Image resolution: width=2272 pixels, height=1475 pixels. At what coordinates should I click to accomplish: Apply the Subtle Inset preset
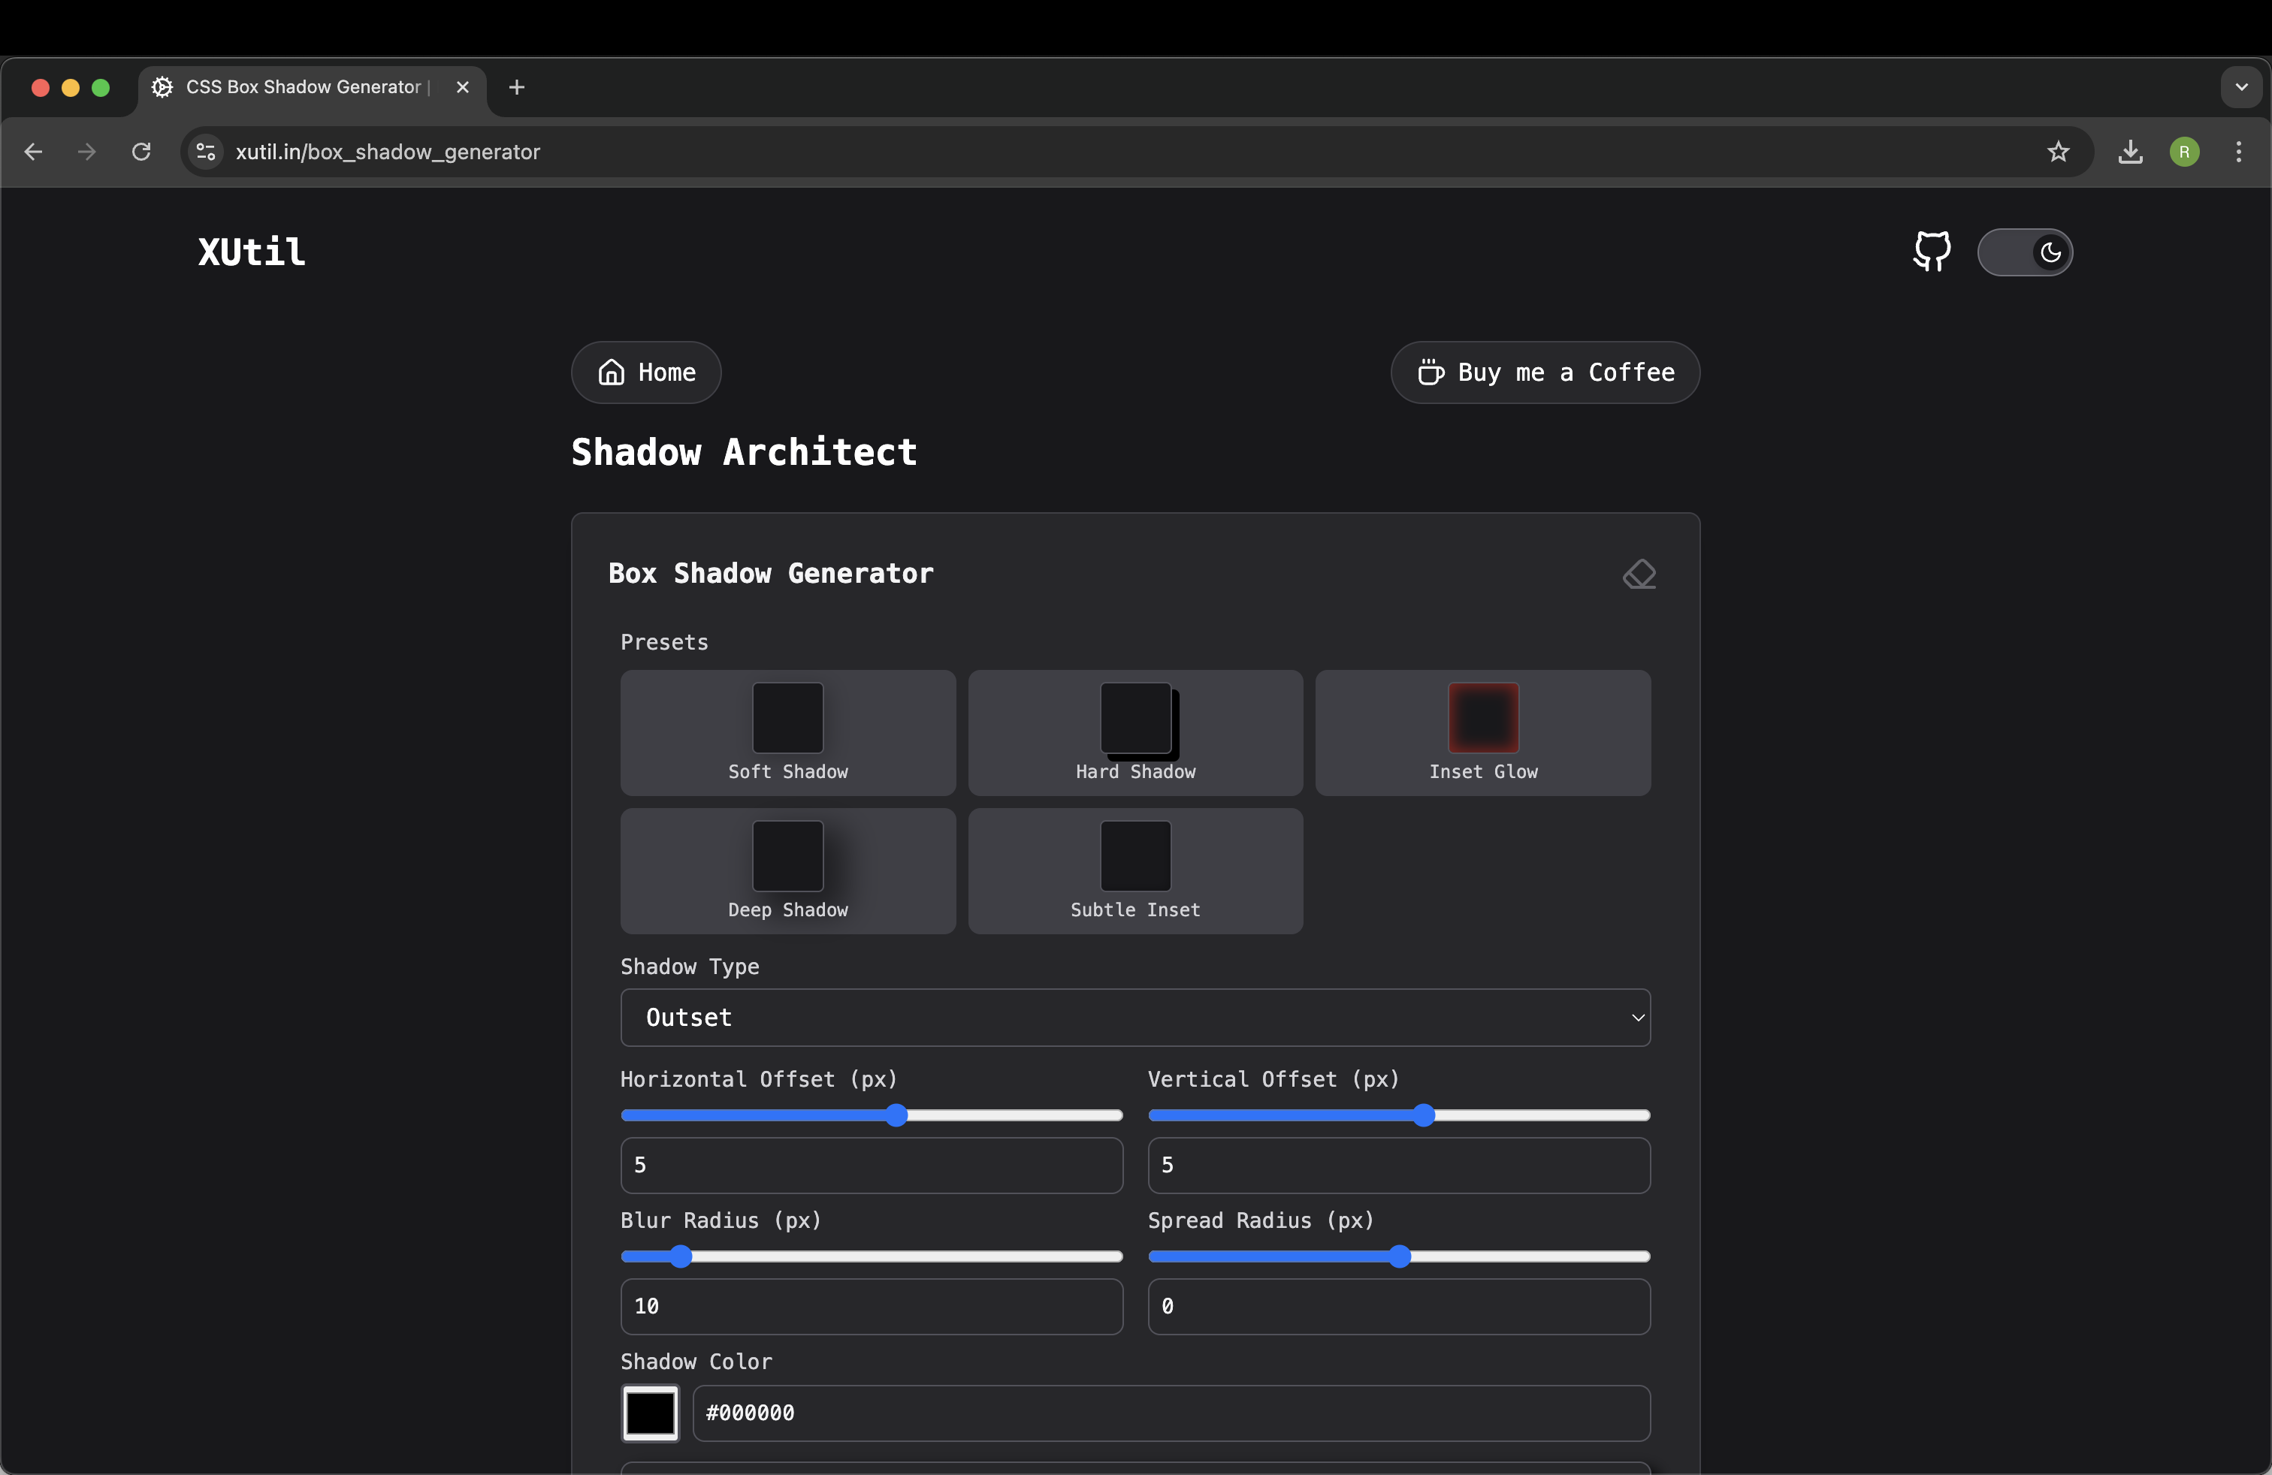pyautogui.click(x=1135, y=871)
